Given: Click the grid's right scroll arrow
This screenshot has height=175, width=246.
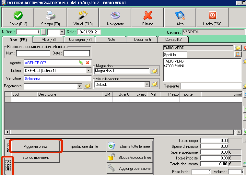Looking at the screenshot, I should pyautogui.click(x=239, y=132).
